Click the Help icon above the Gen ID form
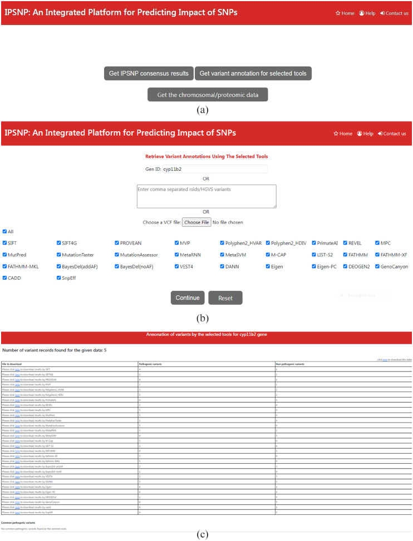The image size is (413, 541). click(360, 133)
